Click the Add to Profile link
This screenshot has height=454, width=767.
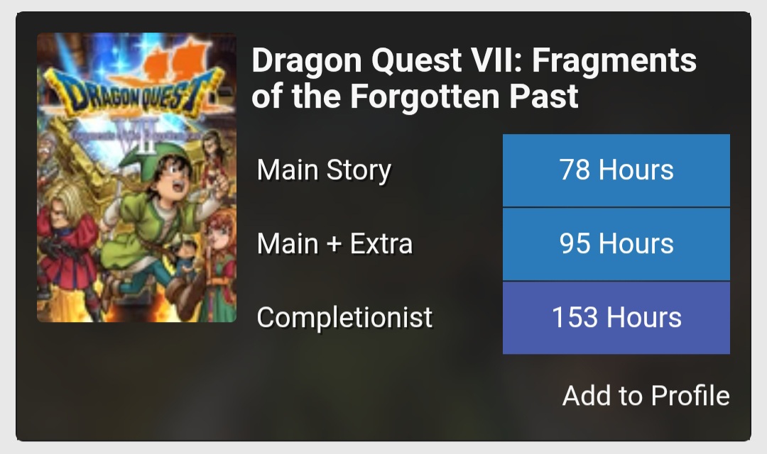coord(646,395)
